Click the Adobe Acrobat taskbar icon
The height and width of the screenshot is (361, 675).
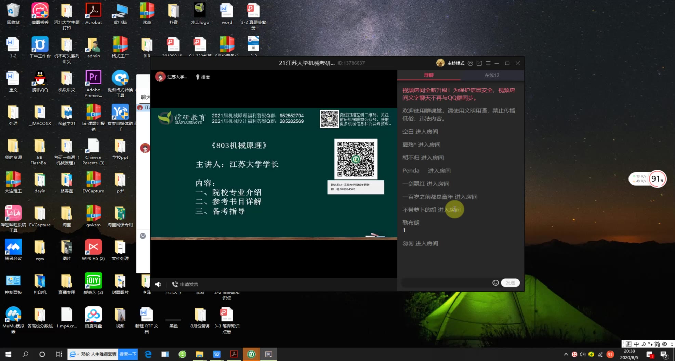234,355
